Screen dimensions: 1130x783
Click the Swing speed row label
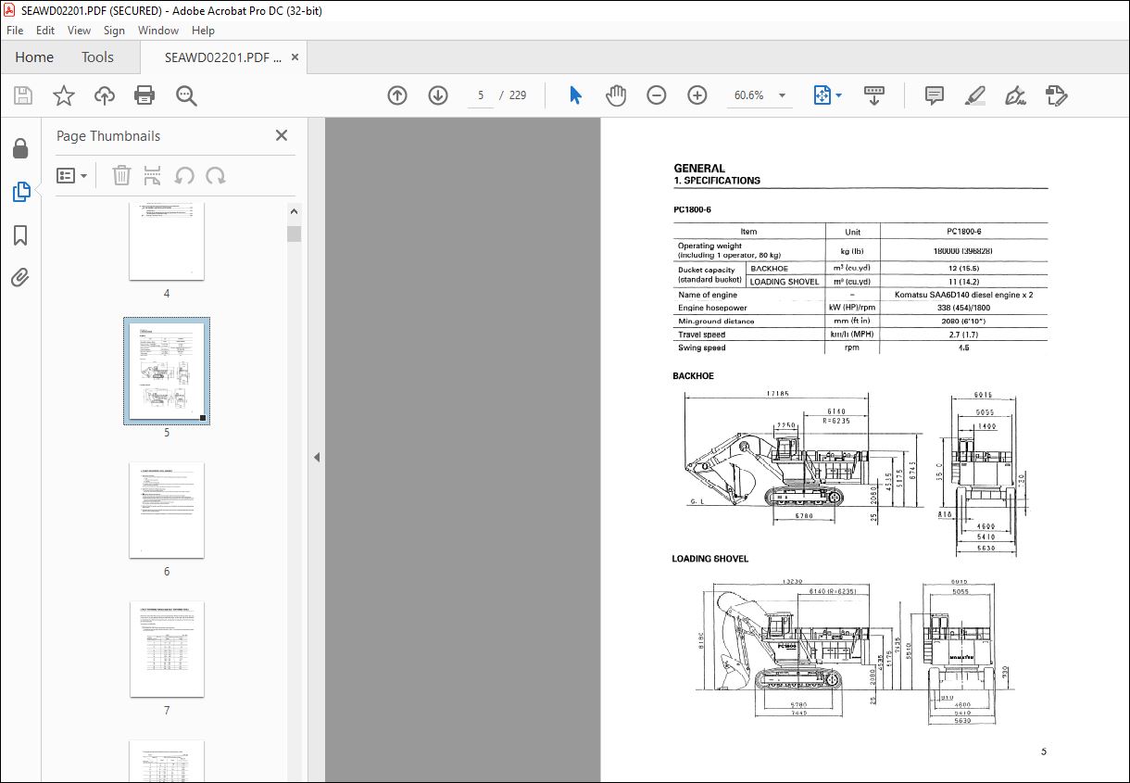(702, 347)
